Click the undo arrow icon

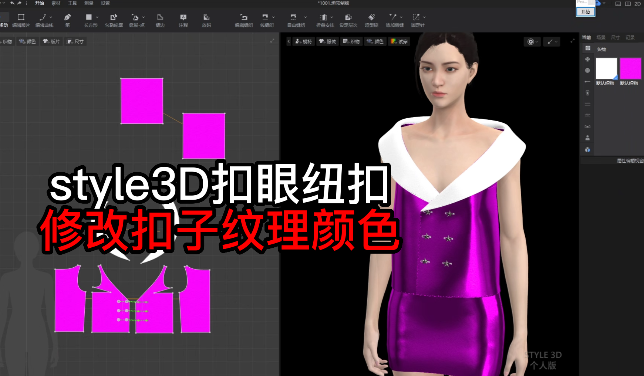tap(12, 3)
